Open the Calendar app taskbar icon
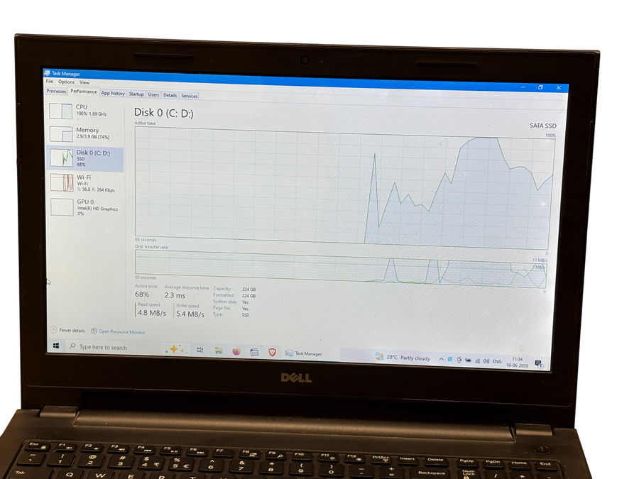The height and width of the screenshot is (479, 639). click(x=254, y=352)
